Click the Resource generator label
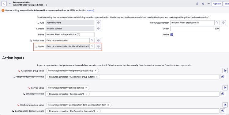Viewport: 229px width, 115px height. tap(159, 23)
